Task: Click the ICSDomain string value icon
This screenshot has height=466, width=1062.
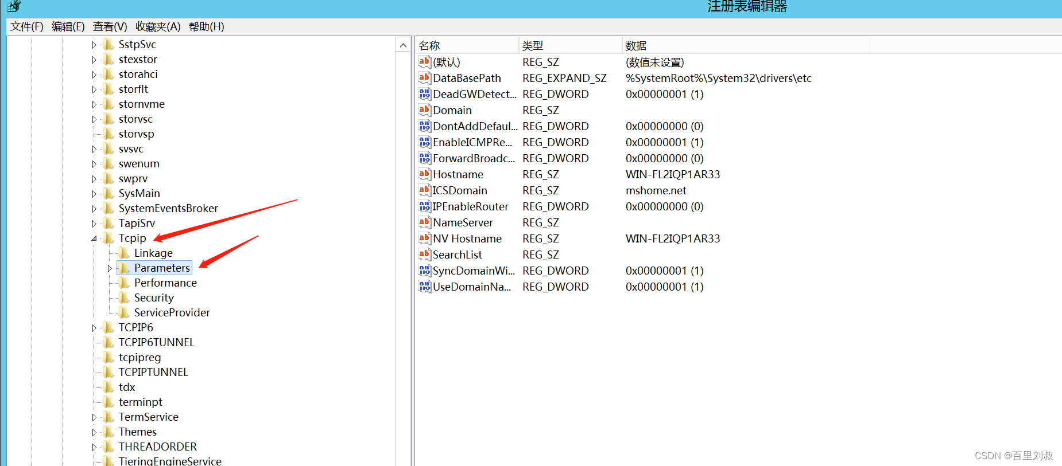Action: click(x=424, y=190)
